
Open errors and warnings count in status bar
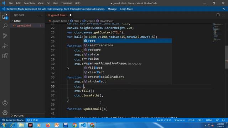32,120
